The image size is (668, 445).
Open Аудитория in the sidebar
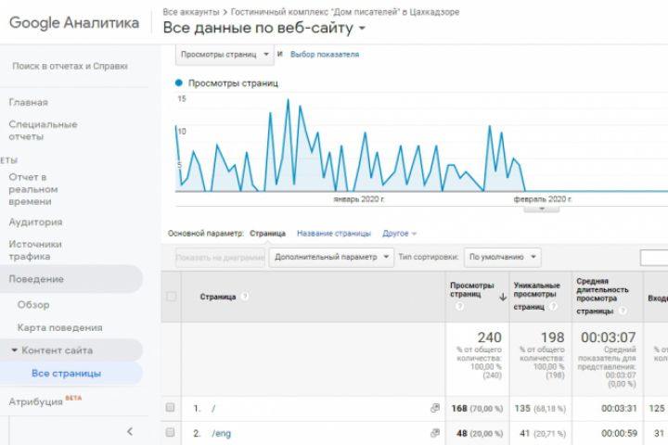[x=36, y=222]
